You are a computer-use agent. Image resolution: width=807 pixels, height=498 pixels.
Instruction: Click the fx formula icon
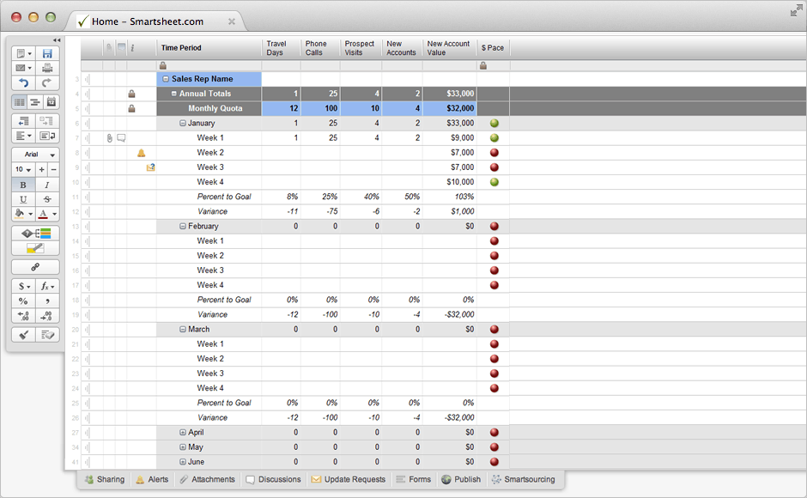click(x=46, y=285)
